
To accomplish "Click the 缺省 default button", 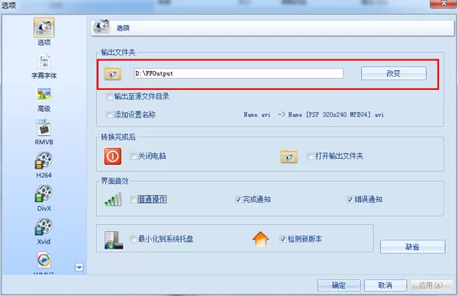I will tap(412, 247).
